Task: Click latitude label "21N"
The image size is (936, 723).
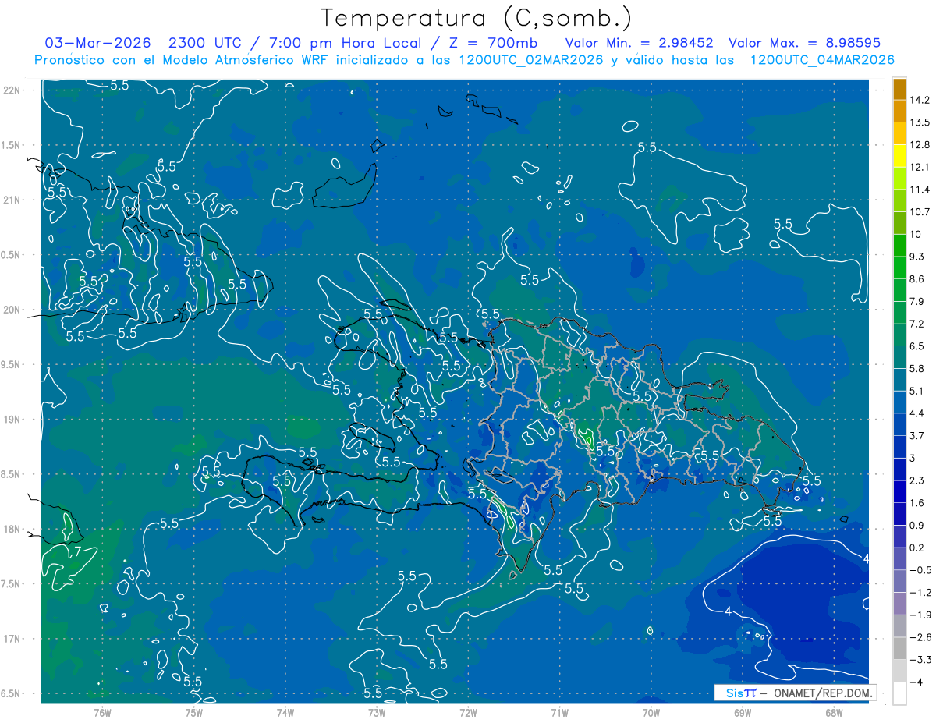Action: pos(12,200)
